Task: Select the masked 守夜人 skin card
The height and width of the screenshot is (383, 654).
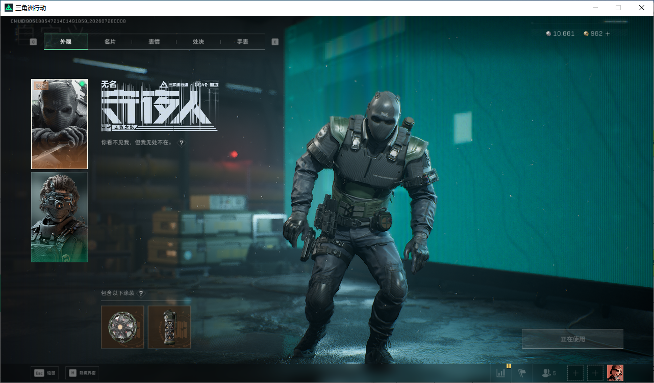Action: pos(59,124)
